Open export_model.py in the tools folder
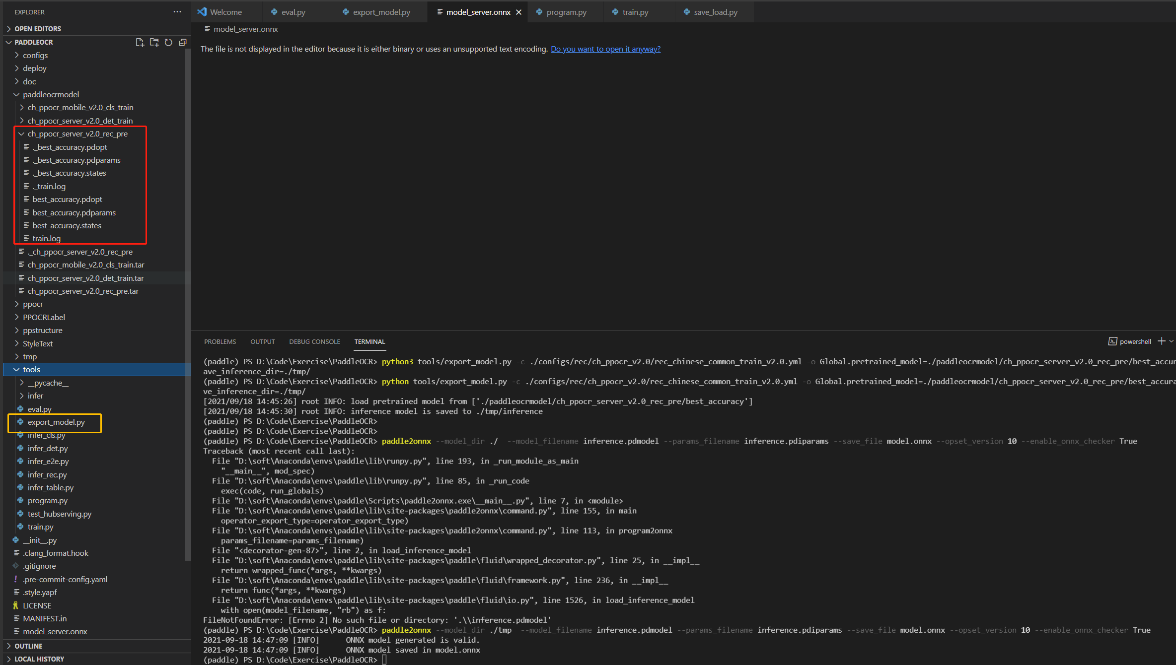 point(56,422)
